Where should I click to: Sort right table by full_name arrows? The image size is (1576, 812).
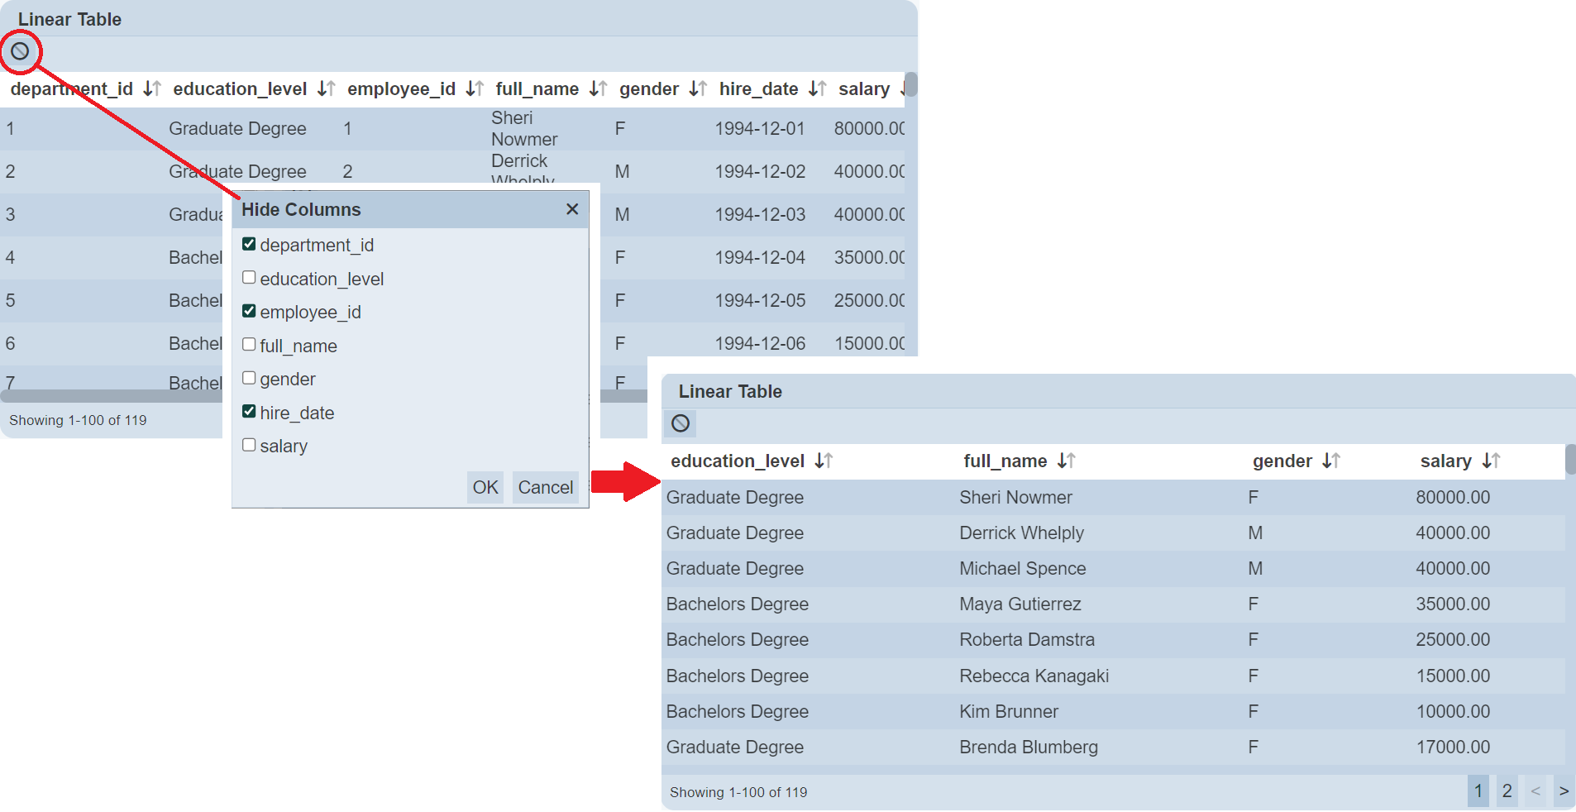1066,461
